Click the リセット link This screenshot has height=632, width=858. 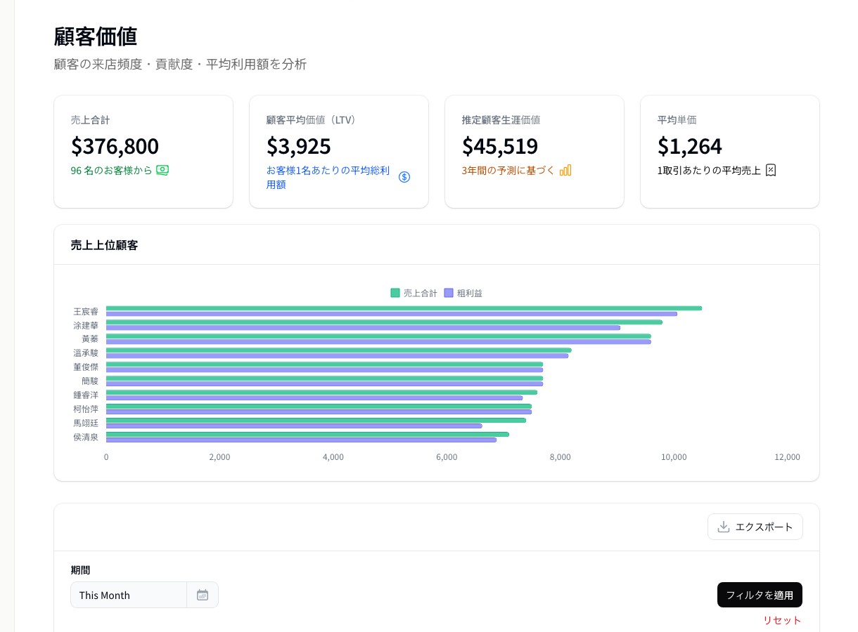781,620
